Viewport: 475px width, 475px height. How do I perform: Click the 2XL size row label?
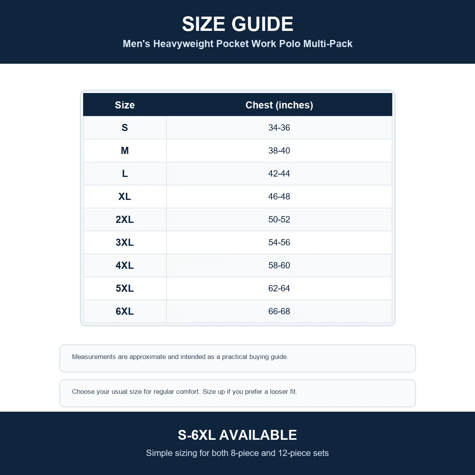pos(125,219)
